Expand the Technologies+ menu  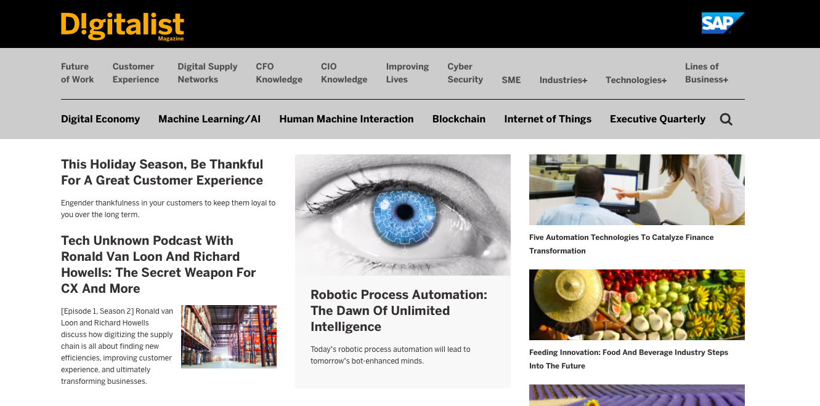click(x=636, y=80)
